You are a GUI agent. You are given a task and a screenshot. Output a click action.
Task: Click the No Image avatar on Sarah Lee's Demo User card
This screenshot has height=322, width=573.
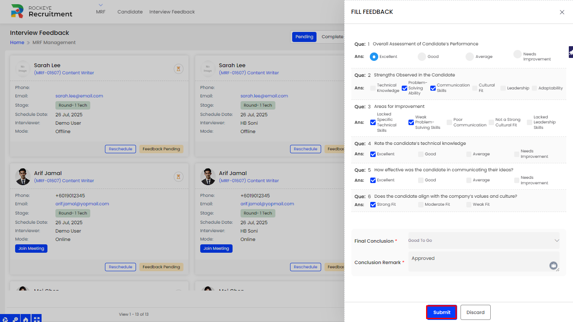[x=23, y=69]
